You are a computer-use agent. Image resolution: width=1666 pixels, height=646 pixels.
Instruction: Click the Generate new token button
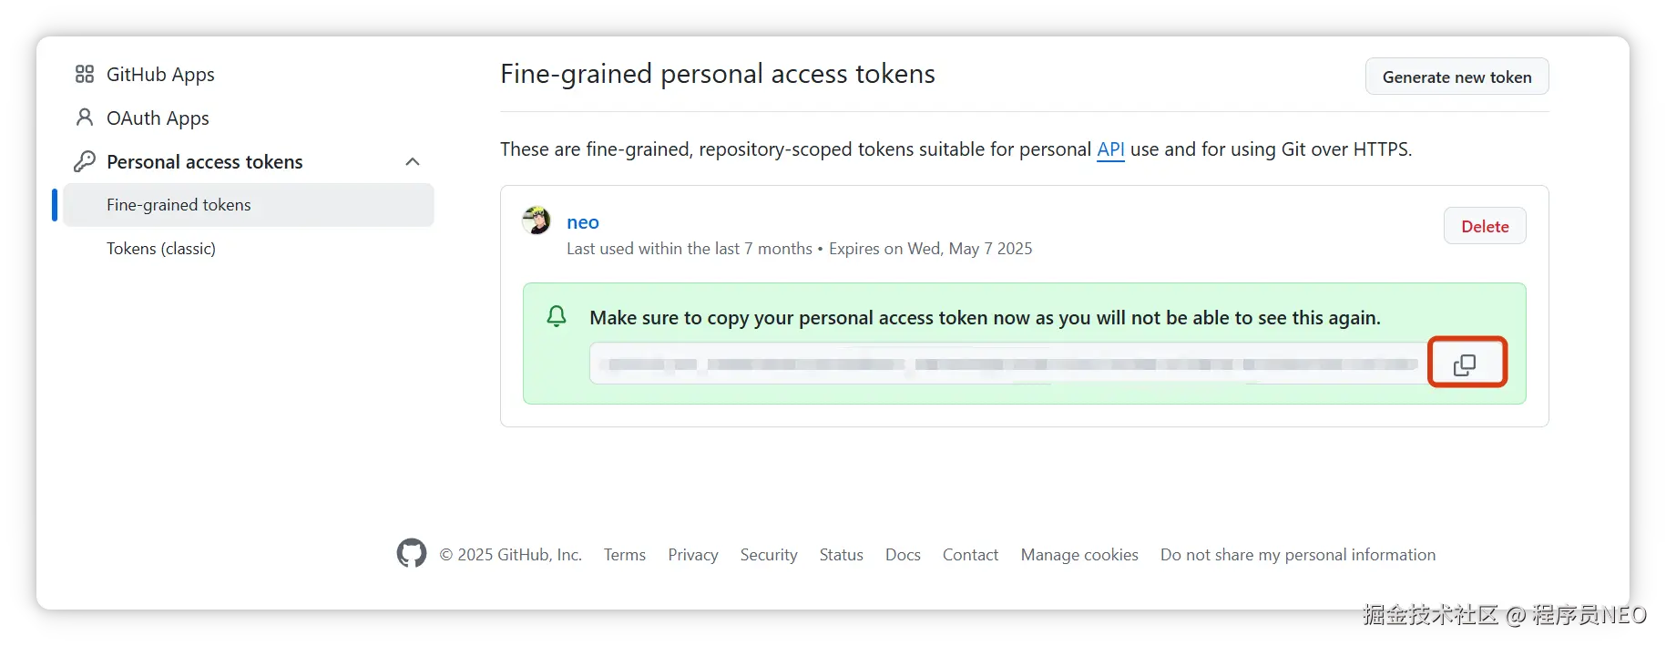pos(1456,77)
